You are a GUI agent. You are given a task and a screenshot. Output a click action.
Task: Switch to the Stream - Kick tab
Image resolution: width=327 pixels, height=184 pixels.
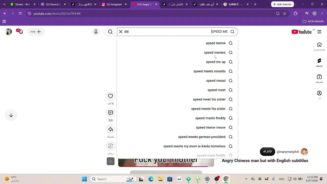coord(22,4)
